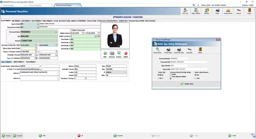The height and width of the screenshot is (139, 256).
Task: Click Kapat door icon in SGK dialog
Action: [x=200, y=50]
